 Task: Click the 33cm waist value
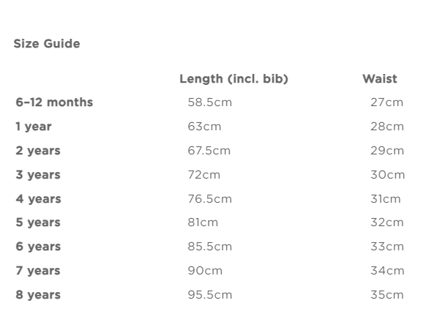387,247
